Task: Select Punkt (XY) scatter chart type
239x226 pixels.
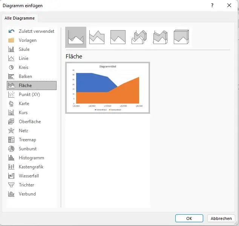Action: pyautogui.click(x=29, y=95)
